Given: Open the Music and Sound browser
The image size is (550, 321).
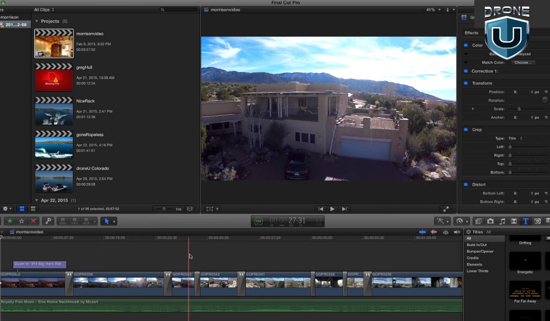Looking at the screenshot, I should [502, 221].
